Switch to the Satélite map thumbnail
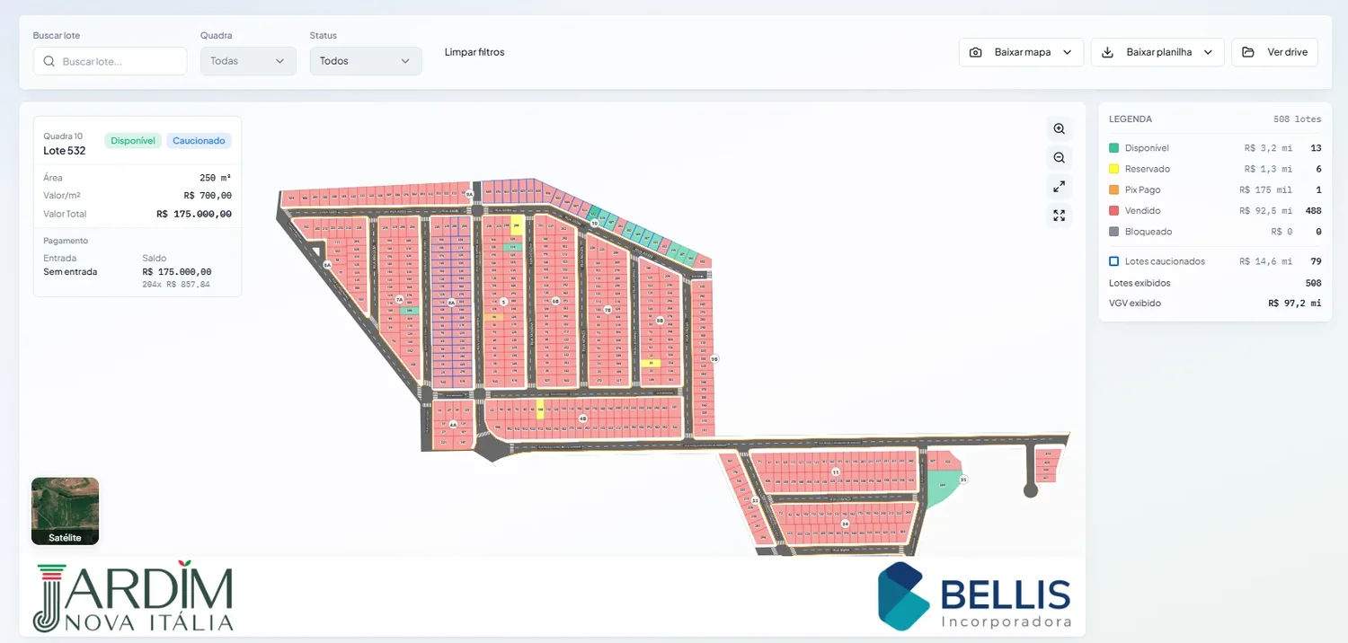This screenshot has width=1348, height=643. tap(65, 511)
